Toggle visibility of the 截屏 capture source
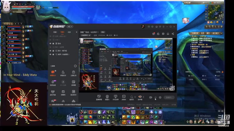Image resolution: width=234 pixels, height=131 pixels. [x=50, y=54]
